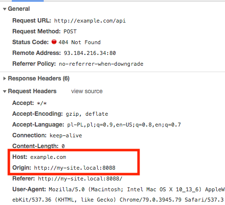Click the Content-Length header row

[x=38, y=146]
